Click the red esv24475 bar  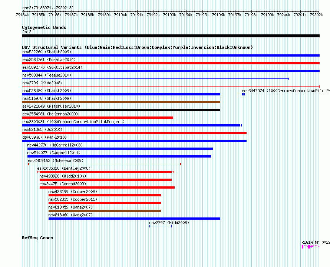coord(107,187)
